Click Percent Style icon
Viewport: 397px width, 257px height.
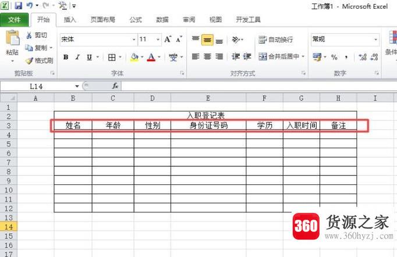334,57
